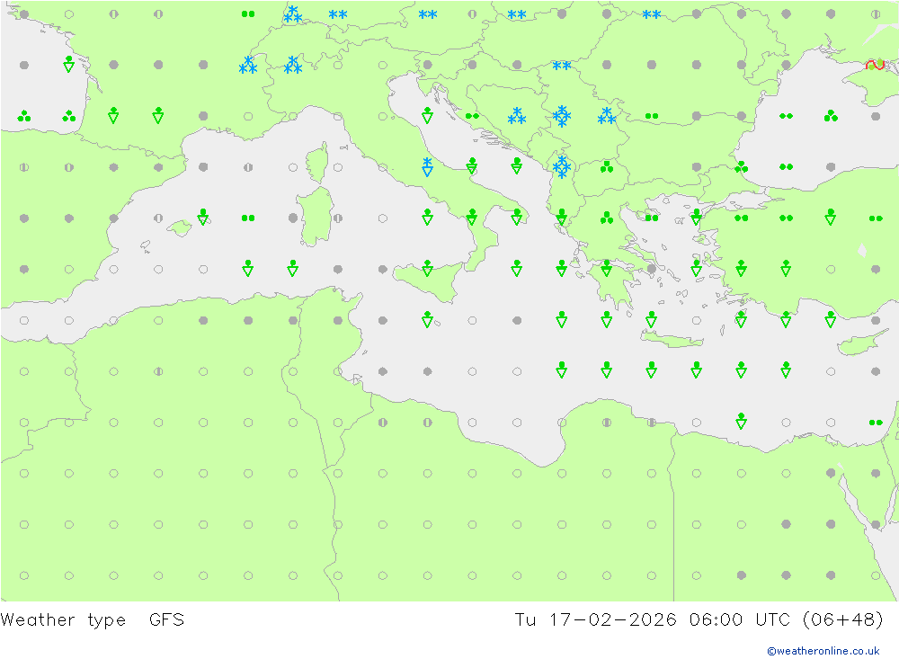Click the leftmost three-dot rain symbol in Bay of Biscay
The width and height of the screenshot is (899, 659).
[x=23, y=116]
